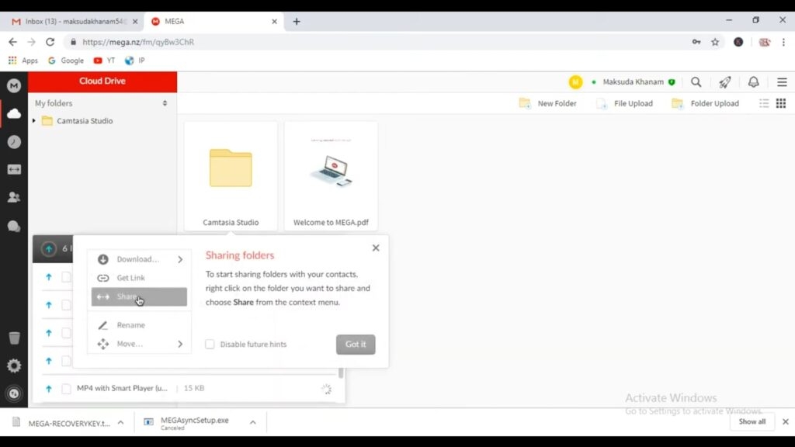Click the Cloud Drive header
795x447 pixels.
coord(102,81)
